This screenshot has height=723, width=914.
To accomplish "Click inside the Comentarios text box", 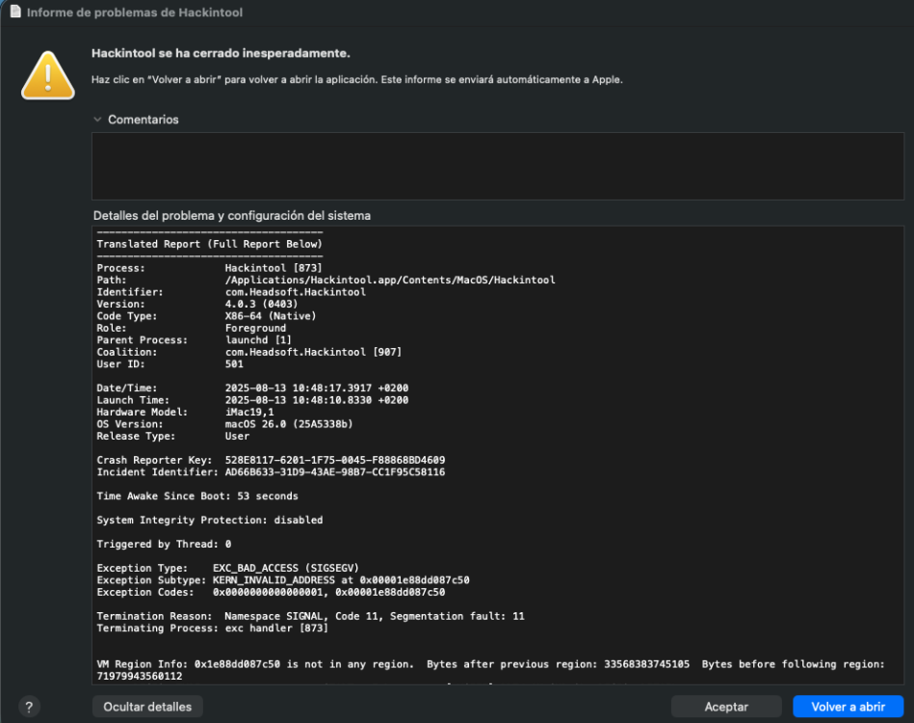I will 498,167.
